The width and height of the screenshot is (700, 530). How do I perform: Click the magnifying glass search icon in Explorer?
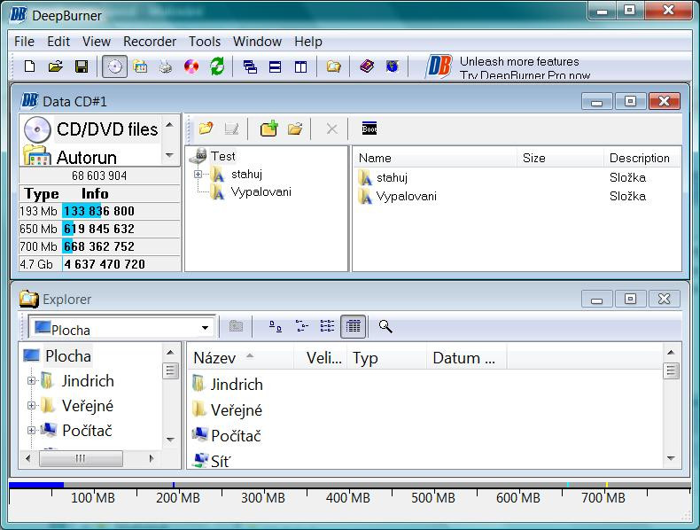(x=385, y=326)
